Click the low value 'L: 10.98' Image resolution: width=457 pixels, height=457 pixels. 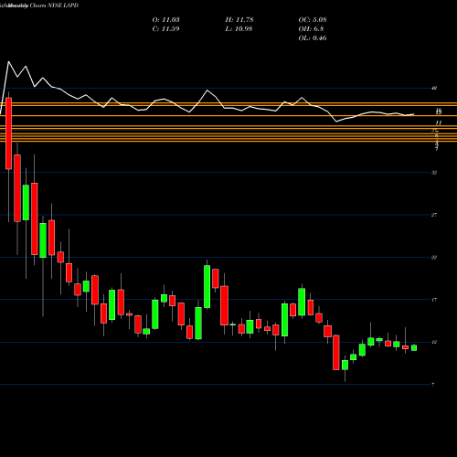(x=239, y=29)
